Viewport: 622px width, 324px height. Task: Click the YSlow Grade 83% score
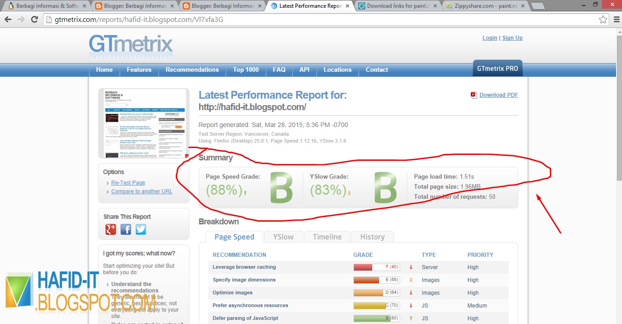point(327,190)
